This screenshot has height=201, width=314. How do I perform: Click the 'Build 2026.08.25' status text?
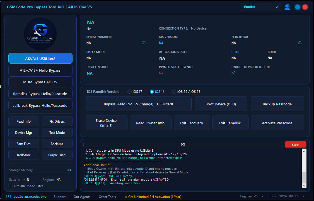pos(283,196)
